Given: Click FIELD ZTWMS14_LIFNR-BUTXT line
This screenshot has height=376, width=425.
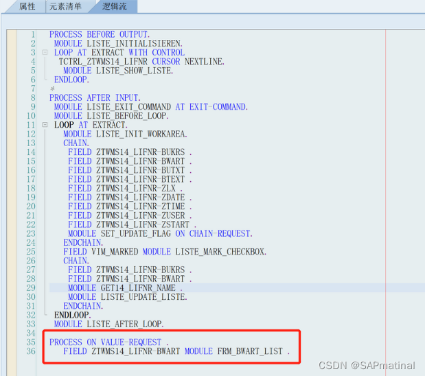Looking at the screenshot, I should click(x=130, y=170).
